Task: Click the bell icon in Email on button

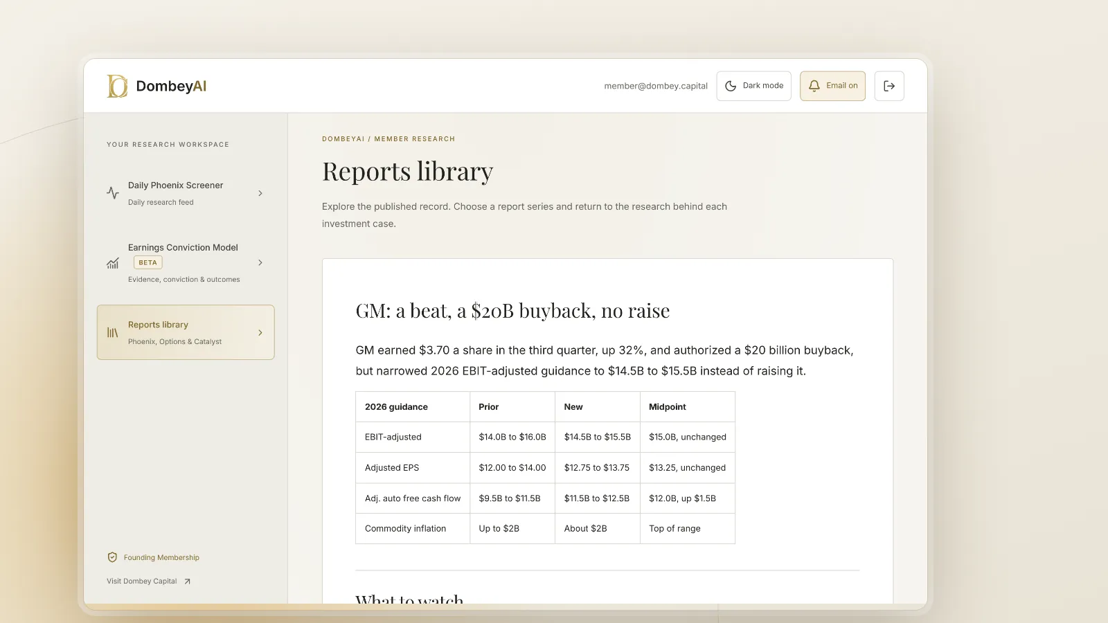Action: click(x=814, y=86)
